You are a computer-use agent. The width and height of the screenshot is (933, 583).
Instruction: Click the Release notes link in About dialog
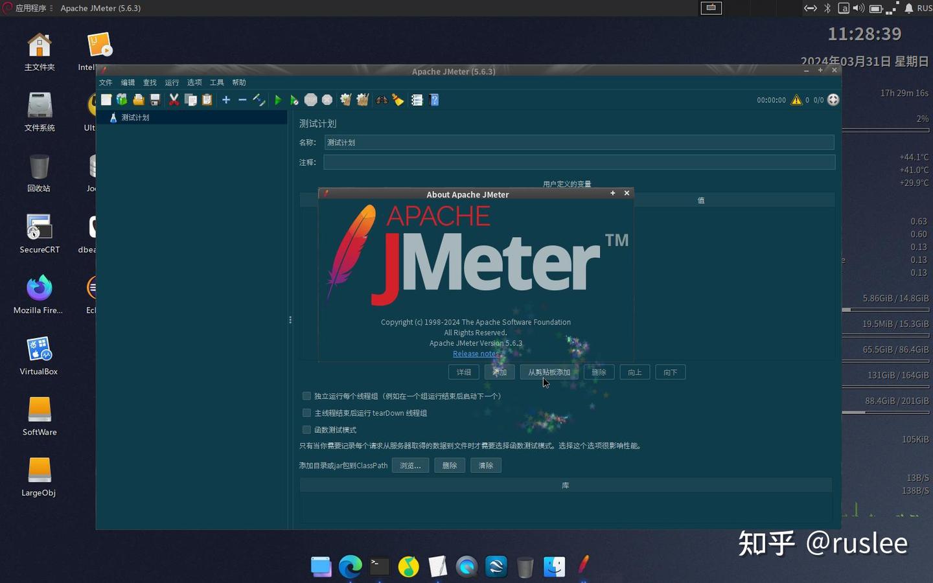tap(475, 354)
